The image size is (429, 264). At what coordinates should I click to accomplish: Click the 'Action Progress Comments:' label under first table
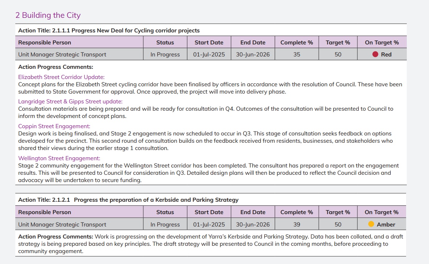point(56,67)
